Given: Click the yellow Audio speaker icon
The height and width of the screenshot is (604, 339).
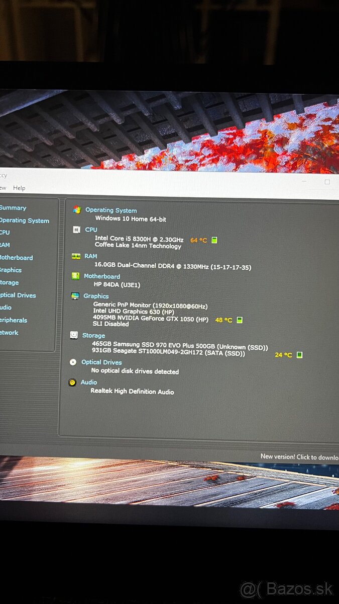Looking at the screenshot, I should click(72, 383).
